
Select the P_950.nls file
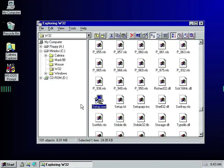[x=141, y=83]
